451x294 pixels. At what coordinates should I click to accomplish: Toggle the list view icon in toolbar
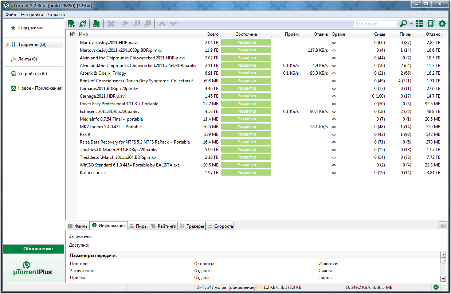tap(420, 24)
